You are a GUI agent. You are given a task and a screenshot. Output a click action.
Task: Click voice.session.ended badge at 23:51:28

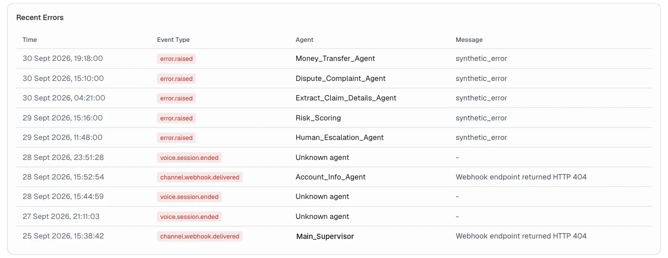click(x=189, y=158)
